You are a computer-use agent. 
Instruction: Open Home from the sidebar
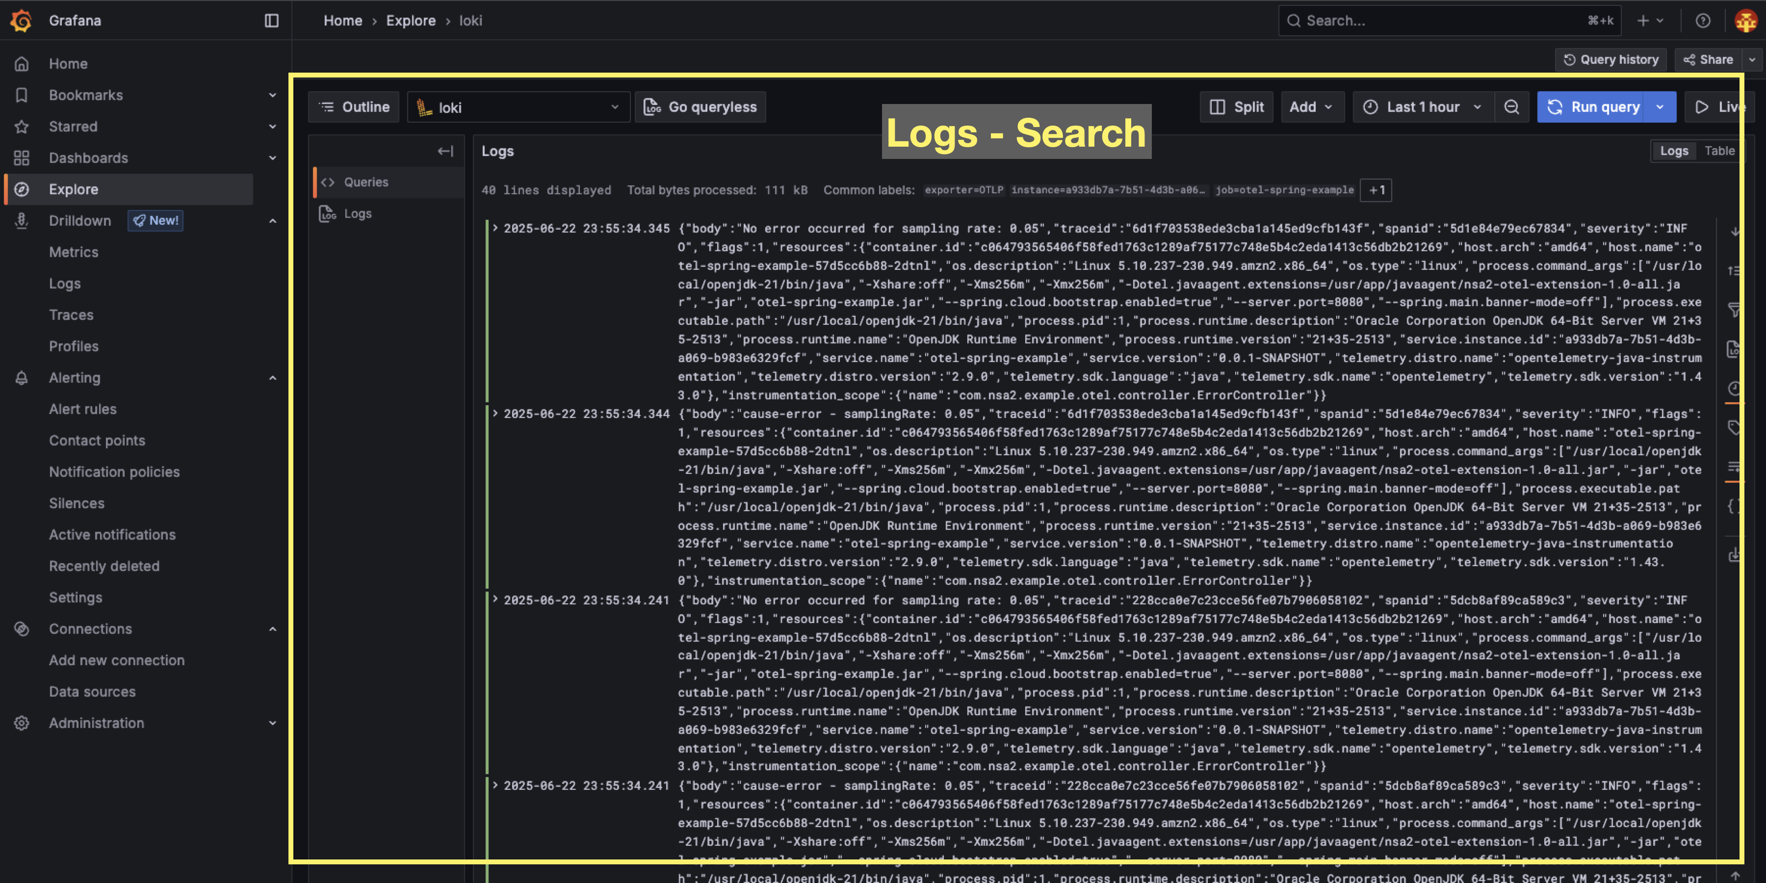coord(68,64)
